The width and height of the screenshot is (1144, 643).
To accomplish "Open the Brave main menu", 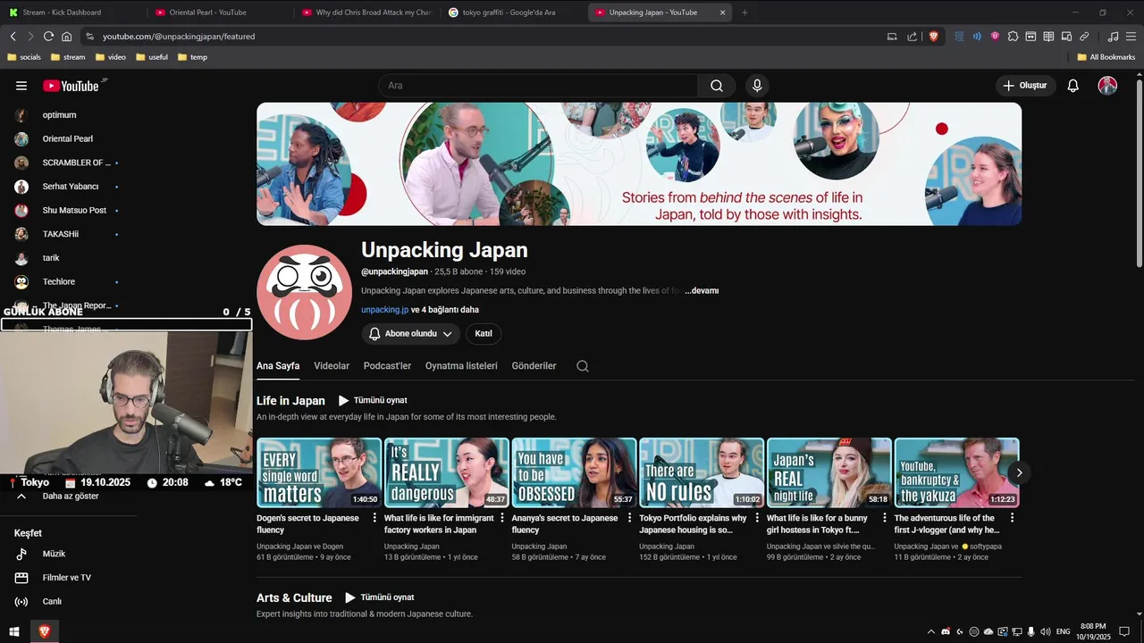I will coord(1131,37).
